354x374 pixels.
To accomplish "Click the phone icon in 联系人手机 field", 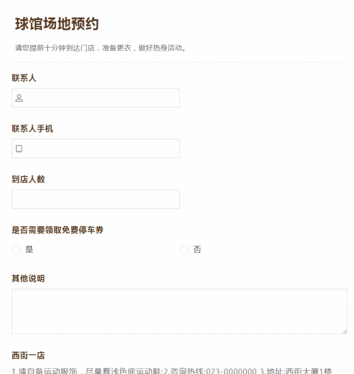I will coord(19,149).
